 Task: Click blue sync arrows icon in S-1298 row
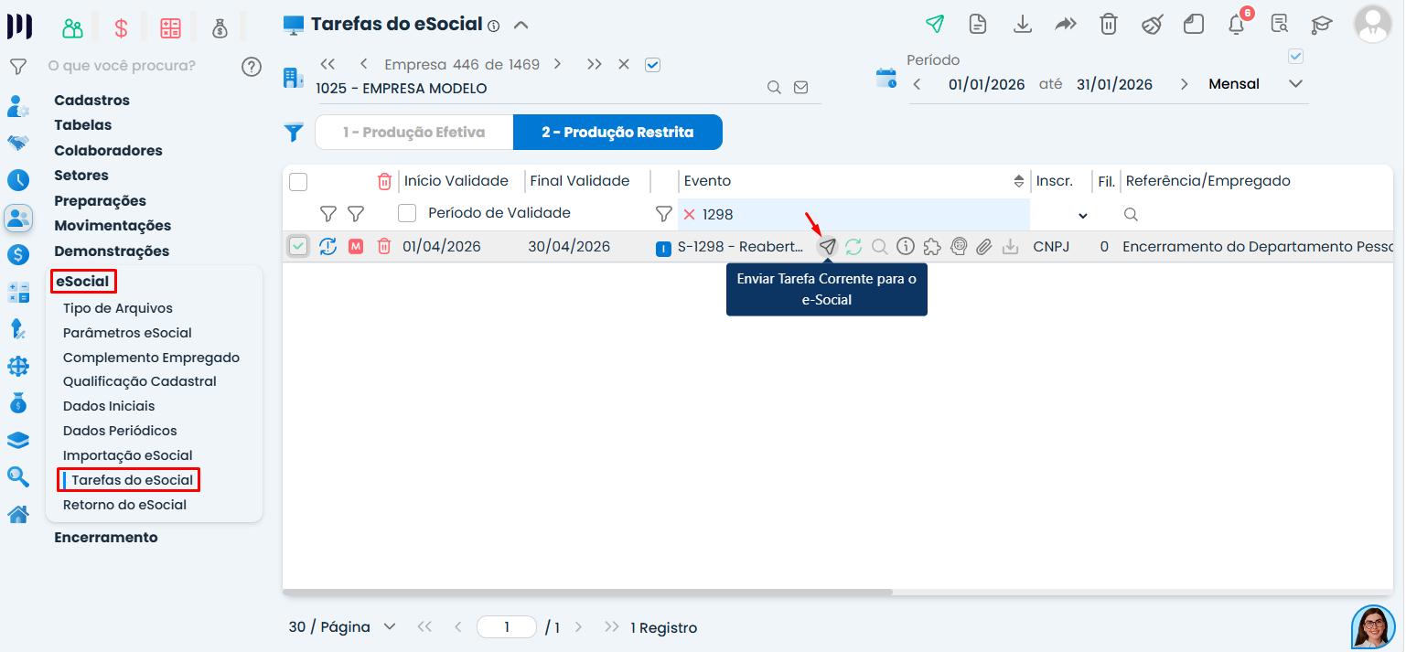point(328,246)
